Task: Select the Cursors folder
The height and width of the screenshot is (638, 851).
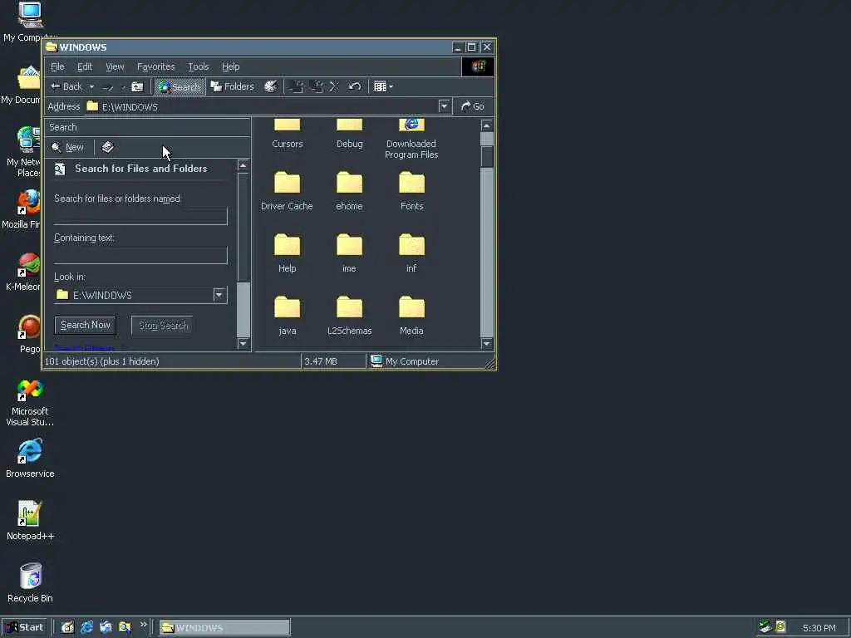Action: click(x=287, y=132)
